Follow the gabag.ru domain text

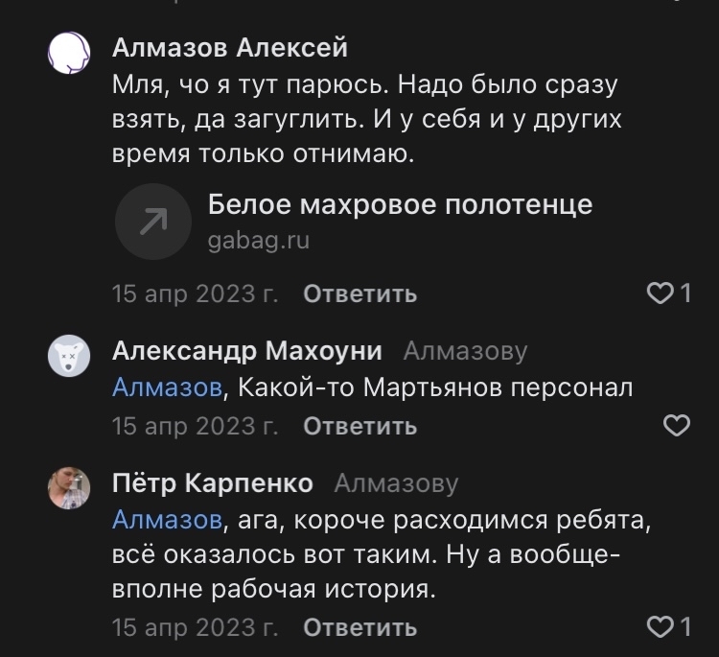(x=258, y=241)
